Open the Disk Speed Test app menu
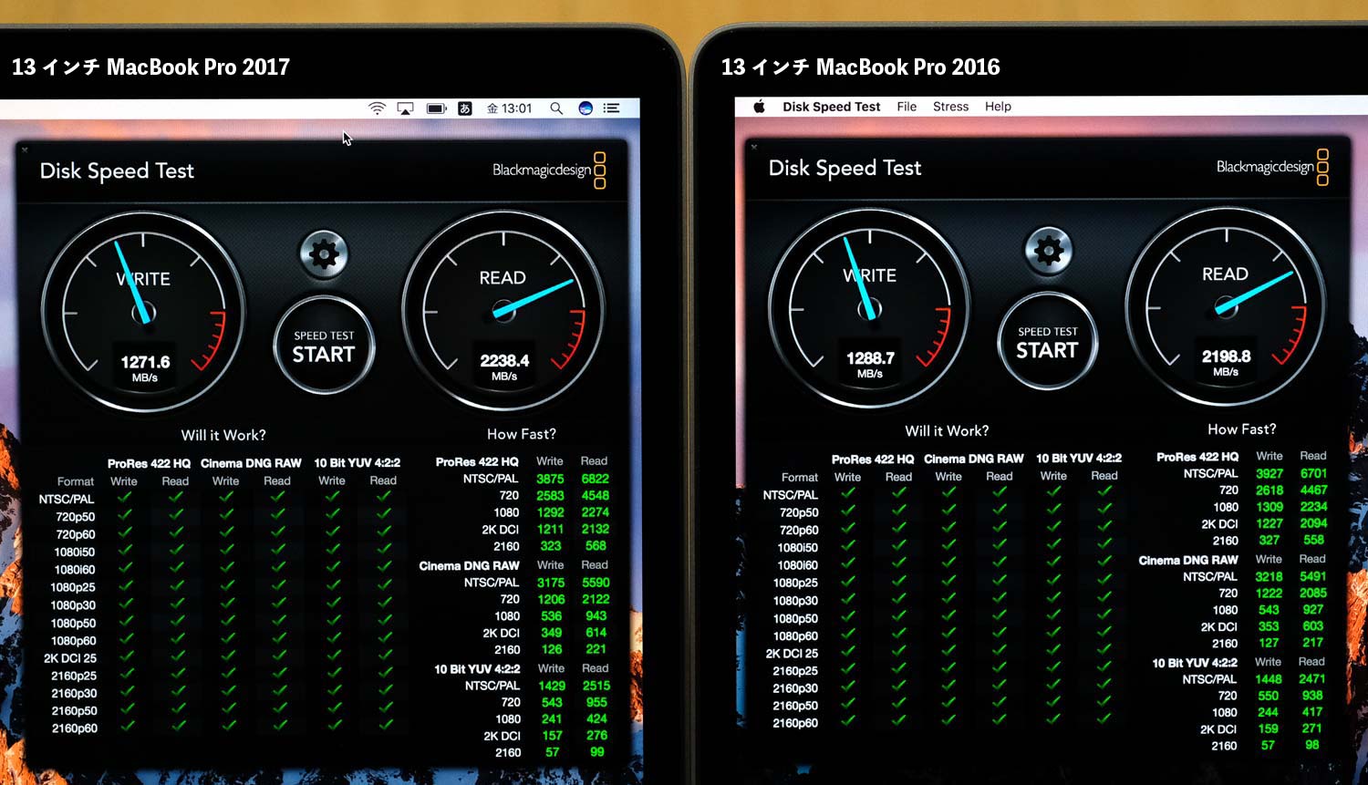This screenshot has width=1368, height=785. (x=831, y=107)
